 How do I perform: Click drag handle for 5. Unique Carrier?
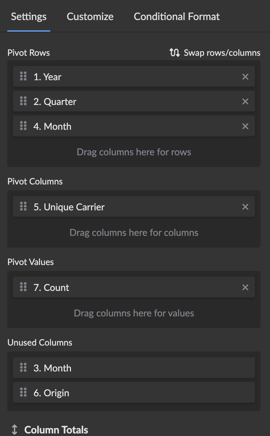click(23, 206)
